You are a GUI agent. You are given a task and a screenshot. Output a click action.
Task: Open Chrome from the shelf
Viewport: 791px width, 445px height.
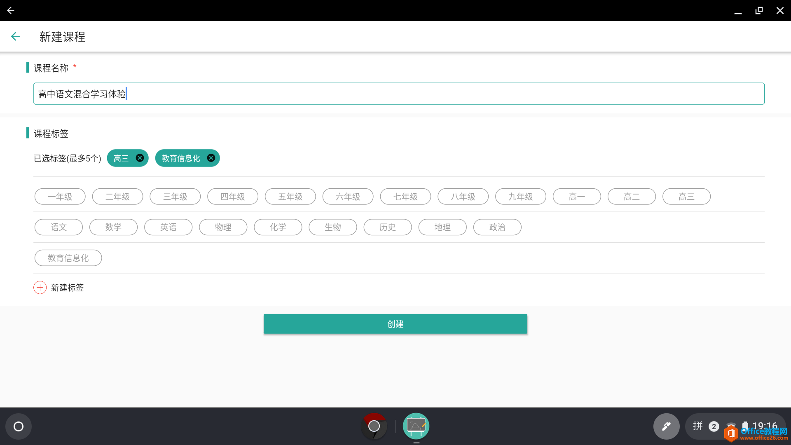374,426
